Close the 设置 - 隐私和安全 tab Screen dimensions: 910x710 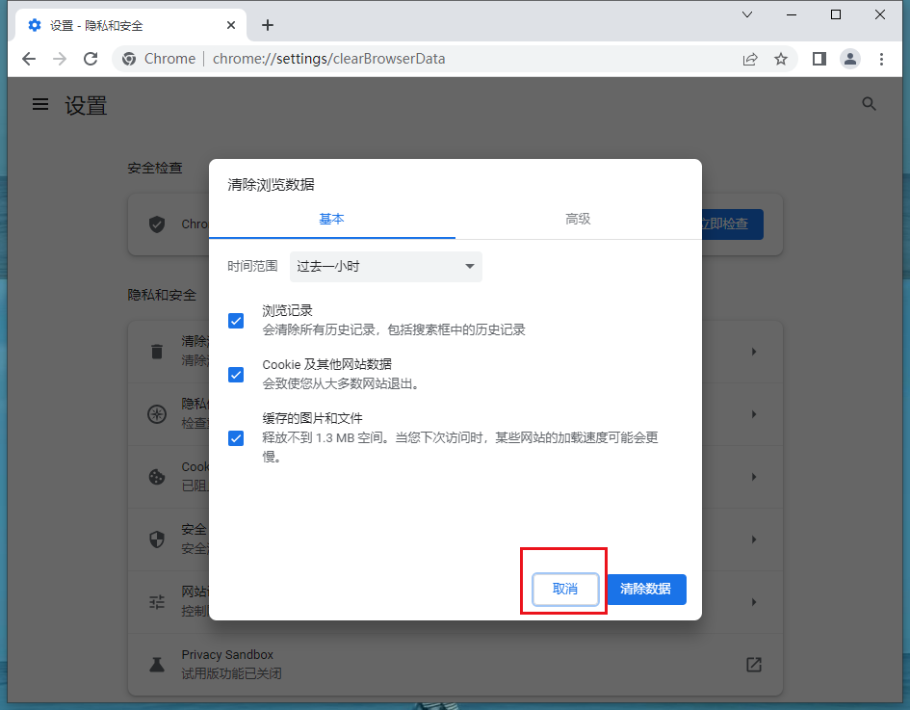230,25
